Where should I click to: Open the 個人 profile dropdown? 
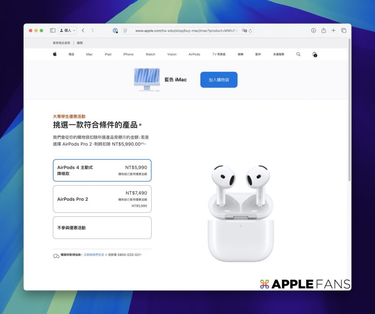click(x=67, y=31)
